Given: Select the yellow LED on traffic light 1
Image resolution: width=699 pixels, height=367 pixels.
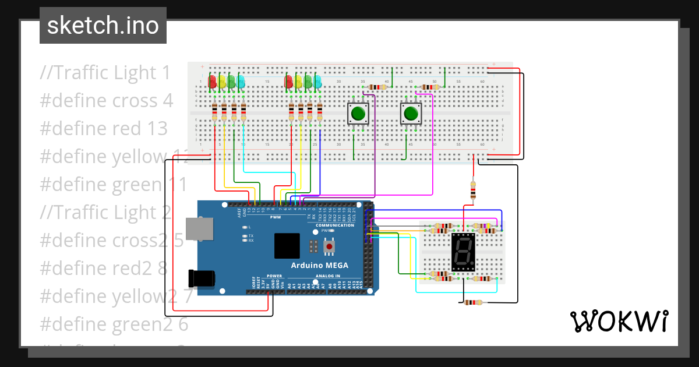Looking at the screenshot, I should [221, 82].
